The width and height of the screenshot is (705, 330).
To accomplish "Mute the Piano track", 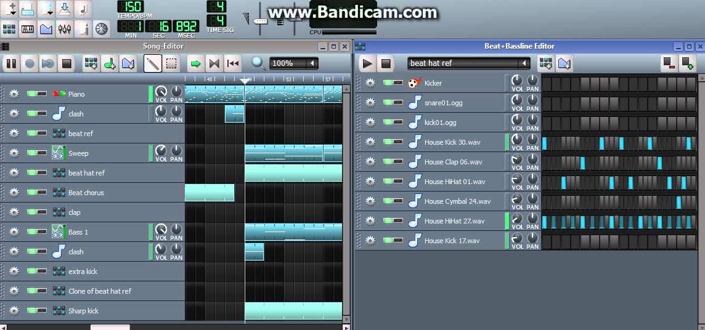I will tap(32, 94).
